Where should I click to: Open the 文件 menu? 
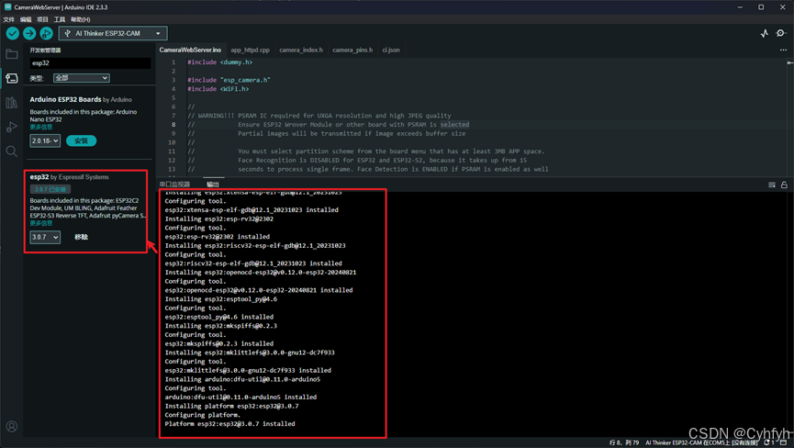tap(8, 19)
